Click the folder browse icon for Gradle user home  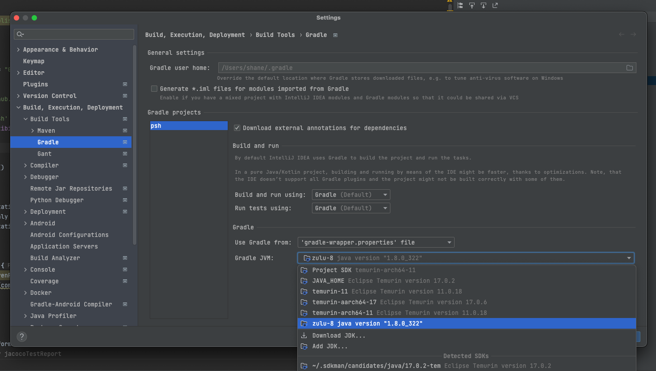[x=630, y=68]
